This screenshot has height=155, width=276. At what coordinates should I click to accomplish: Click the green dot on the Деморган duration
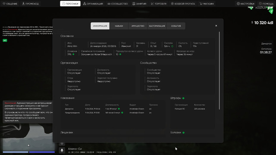119,109
